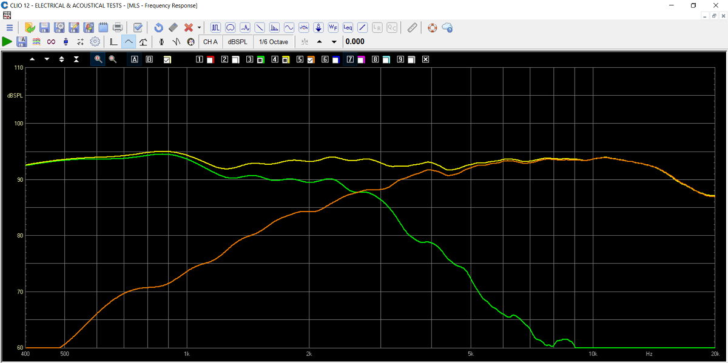Print the current measurement graph
Screen dimensions: 728x363
coord(118,27)
